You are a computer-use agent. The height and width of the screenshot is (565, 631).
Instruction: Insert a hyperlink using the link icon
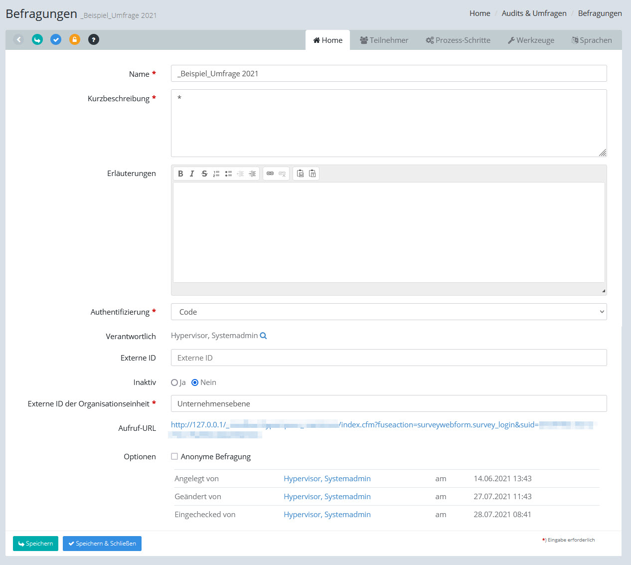click(270, 174)
